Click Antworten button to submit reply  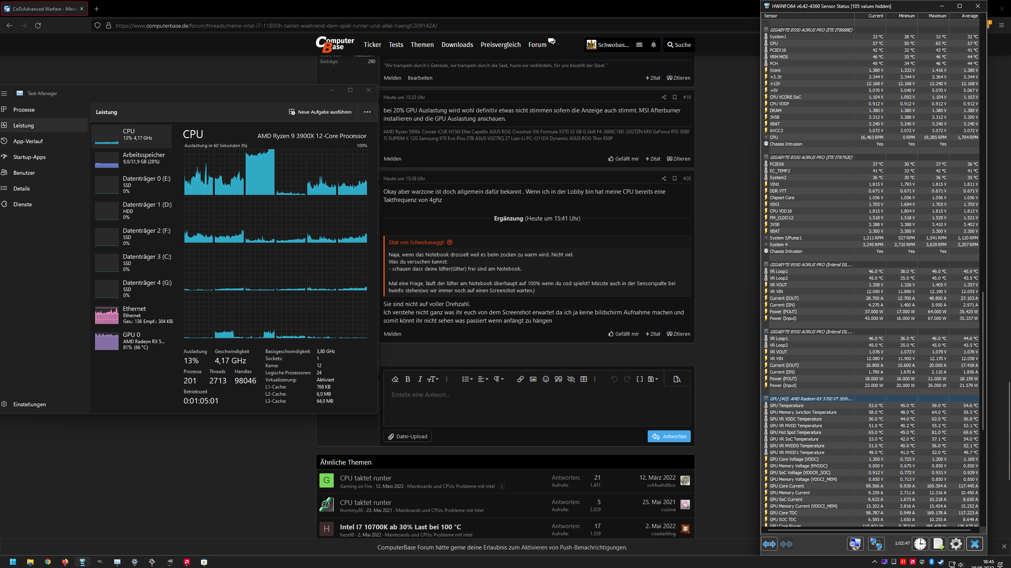[x=669, y=435]
